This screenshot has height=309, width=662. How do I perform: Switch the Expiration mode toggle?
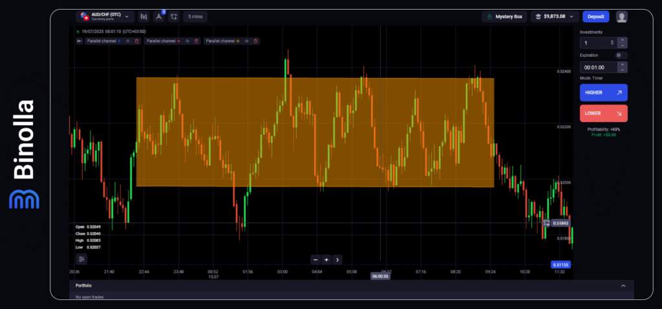tap(622, 55)
